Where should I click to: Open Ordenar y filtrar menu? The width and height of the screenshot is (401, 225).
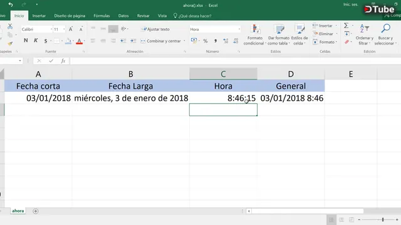pyautogui.click(x=365, y=34)
